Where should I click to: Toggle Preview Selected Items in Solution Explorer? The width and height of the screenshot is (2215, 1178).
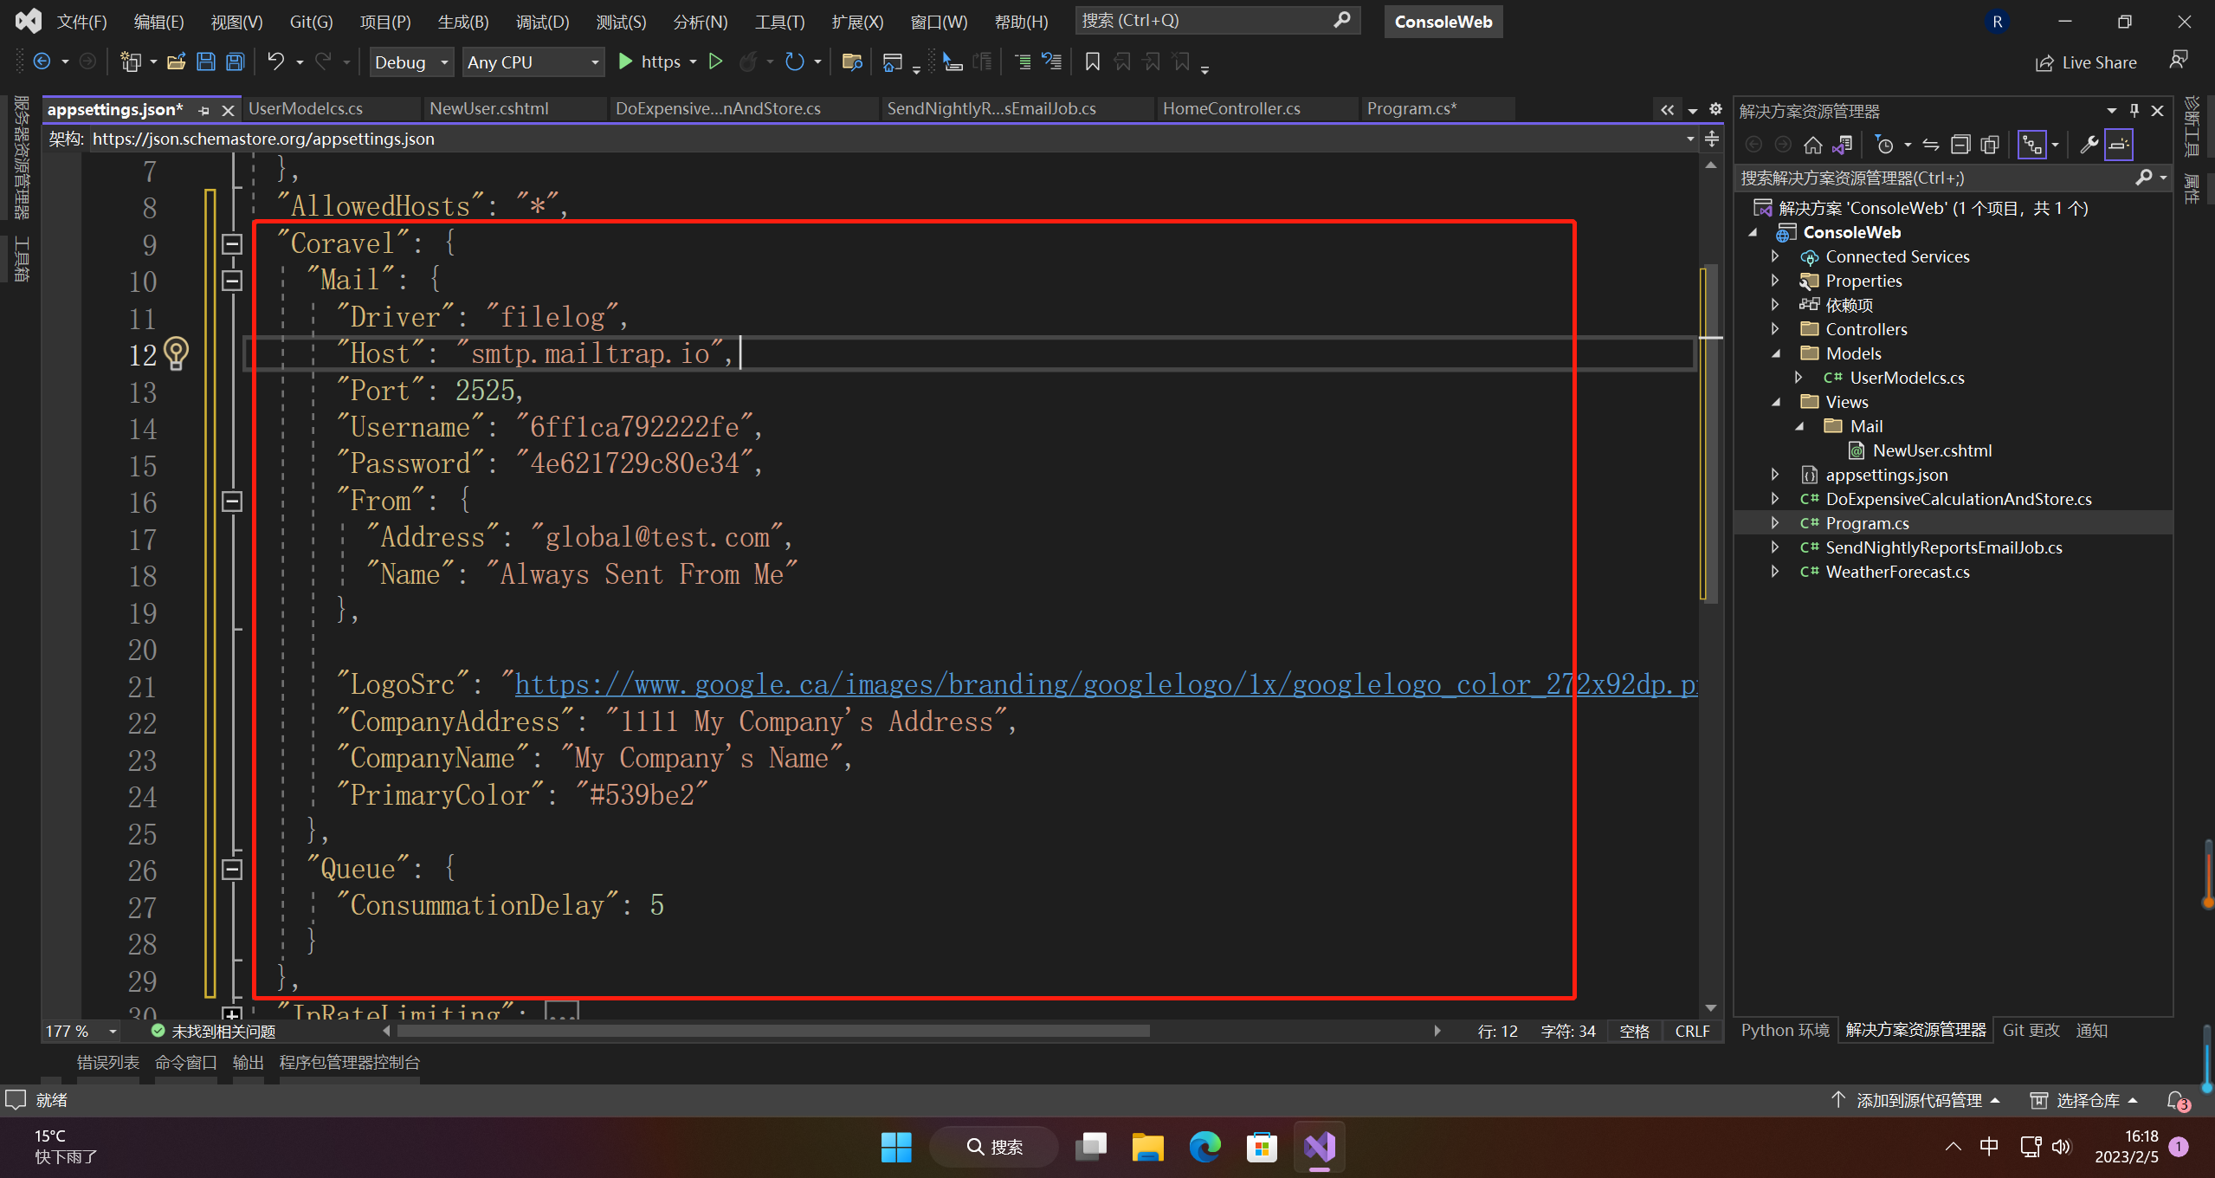click(2118, 145)
